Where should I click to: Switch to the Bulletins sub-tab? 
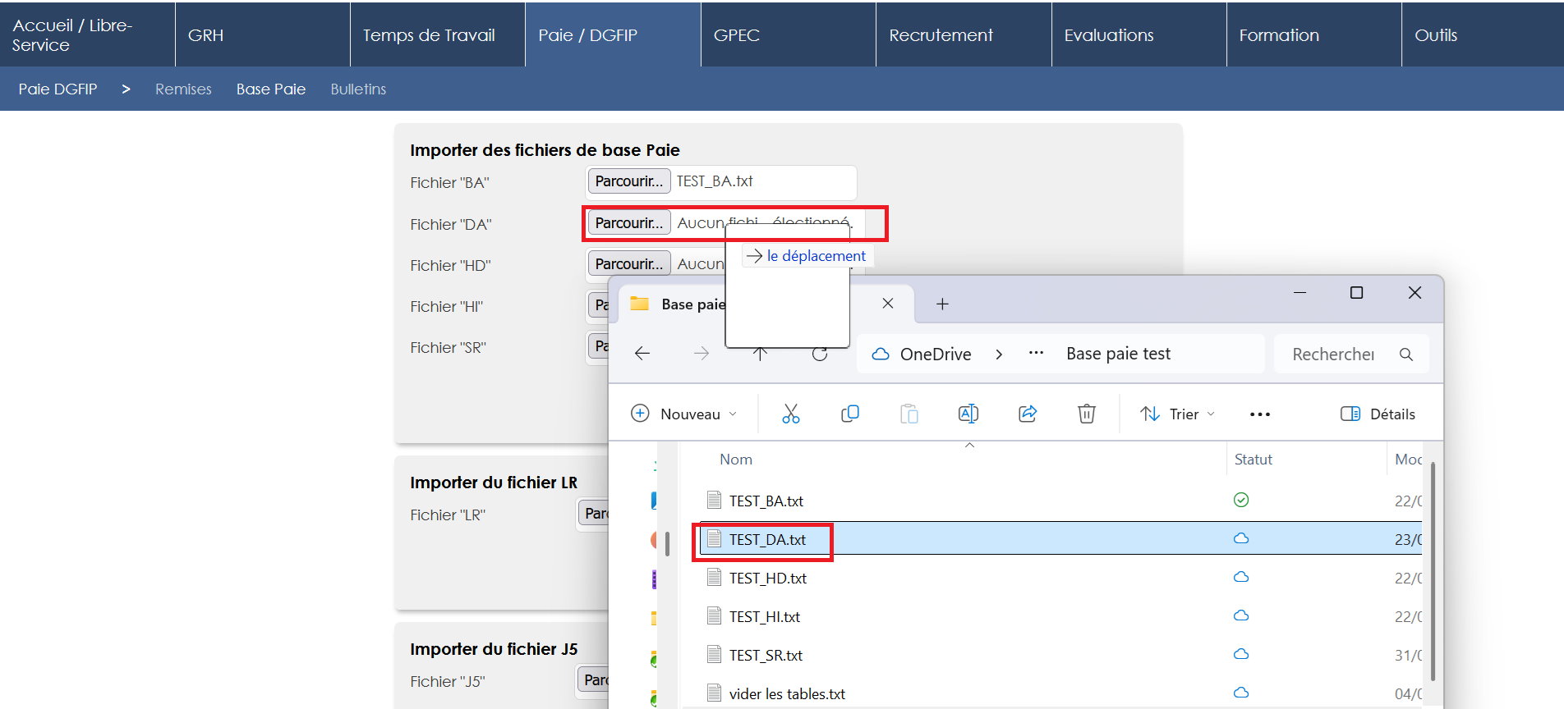tap(358, 89)
